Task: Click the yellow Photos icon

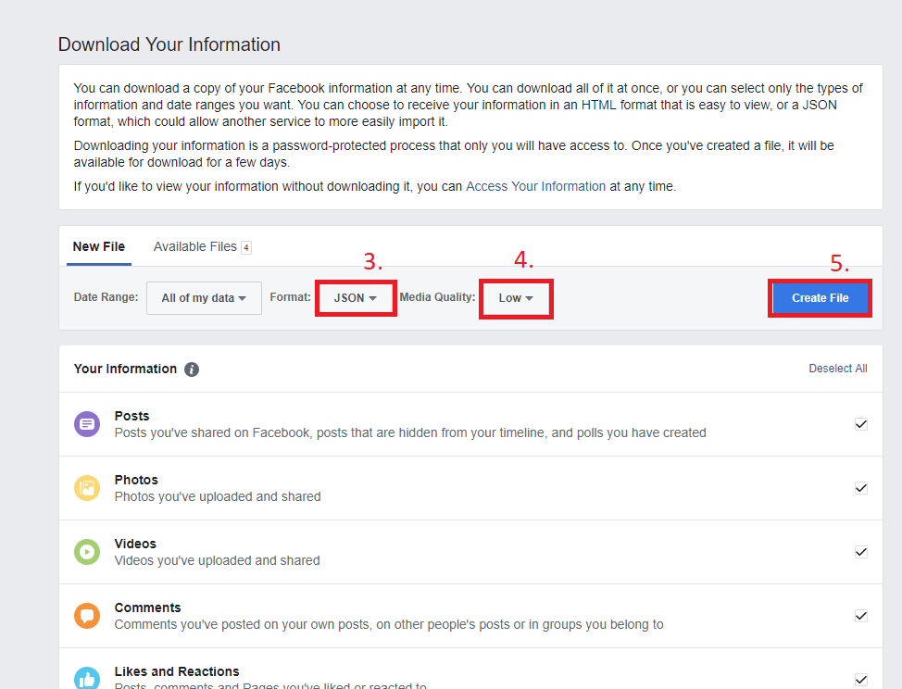Action: pyautogui.click(x=87, y=488)
